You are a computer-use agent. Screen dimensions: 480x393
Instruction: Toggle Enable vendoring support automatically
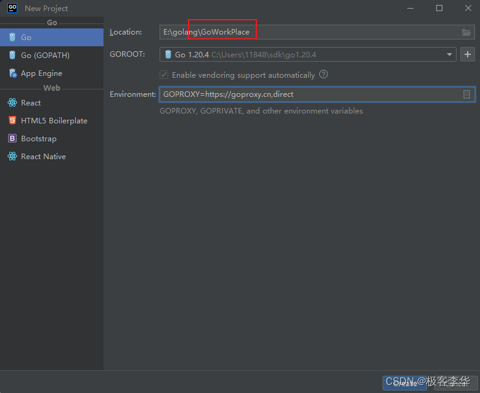pos(164,75)
